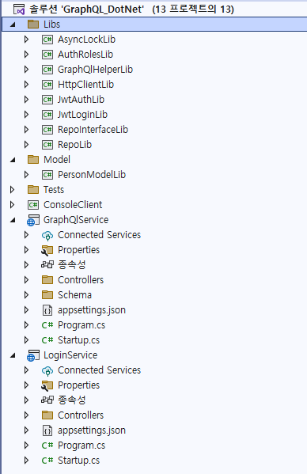The height and width of the screenshot is (474, 307).
Task: Collapse the Libs folder node
Action: pyautogui.click(x=13, y=25)
